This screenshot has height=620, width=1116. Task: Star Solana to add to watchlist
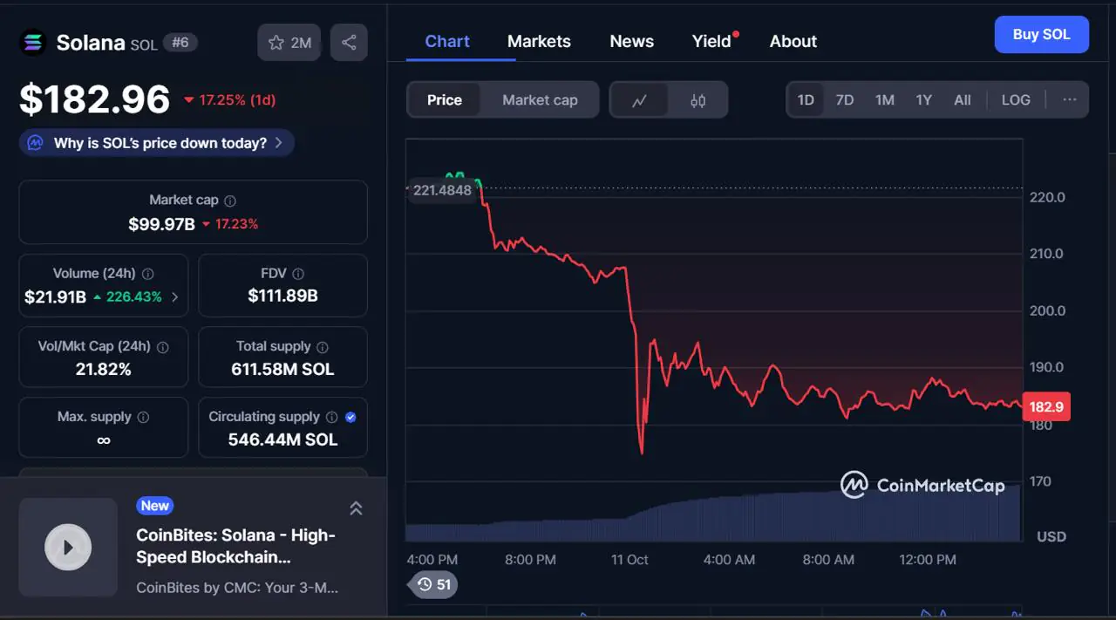point(289,43)
